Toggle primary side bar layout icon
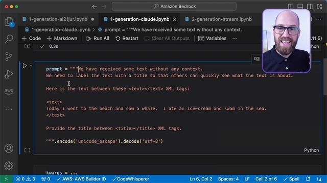This screenshot has width=327, height=183. coord(291,7)
